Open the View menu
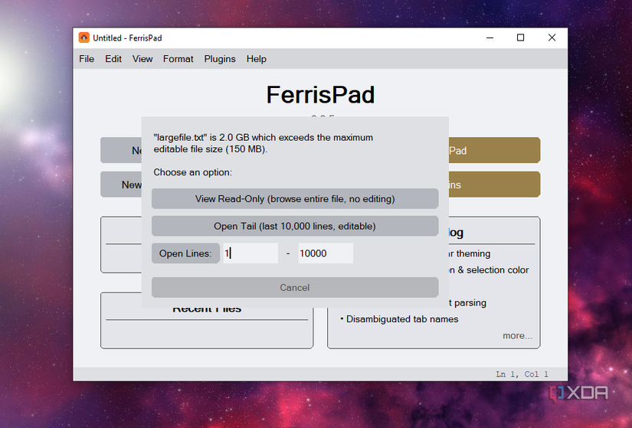Viewport: 632px width, 428px height. click(x=142, y=59)
